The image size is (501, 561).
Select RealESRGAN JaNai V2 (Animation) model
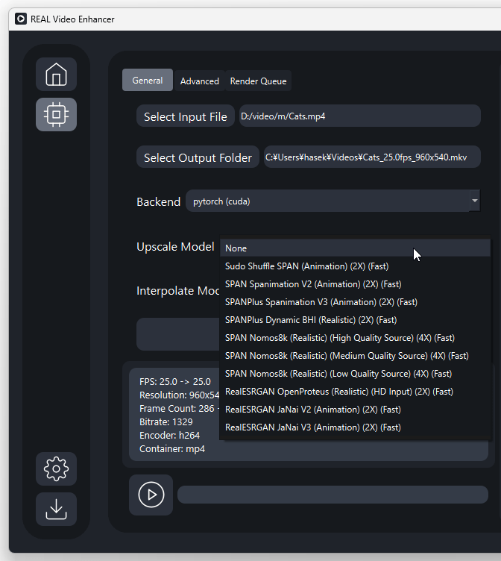pos(355,410)
